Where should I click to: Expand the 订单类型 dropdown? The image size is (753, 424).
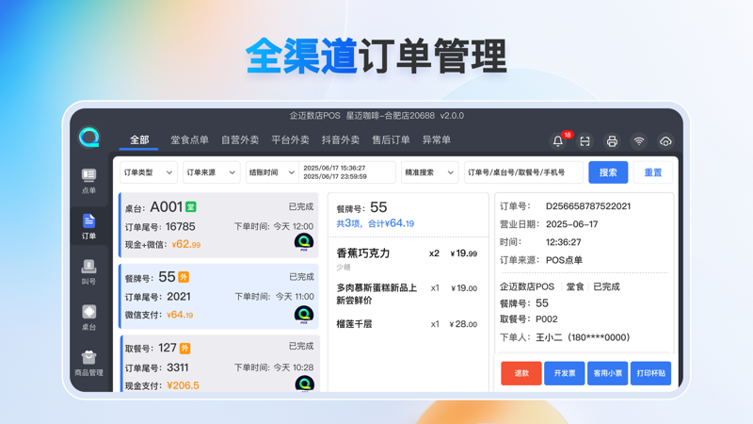[x=148, y=172]
